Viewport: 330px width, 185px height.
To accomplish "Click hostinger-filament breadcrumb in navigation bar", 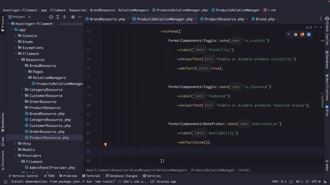I will click(x=20, y=10).
